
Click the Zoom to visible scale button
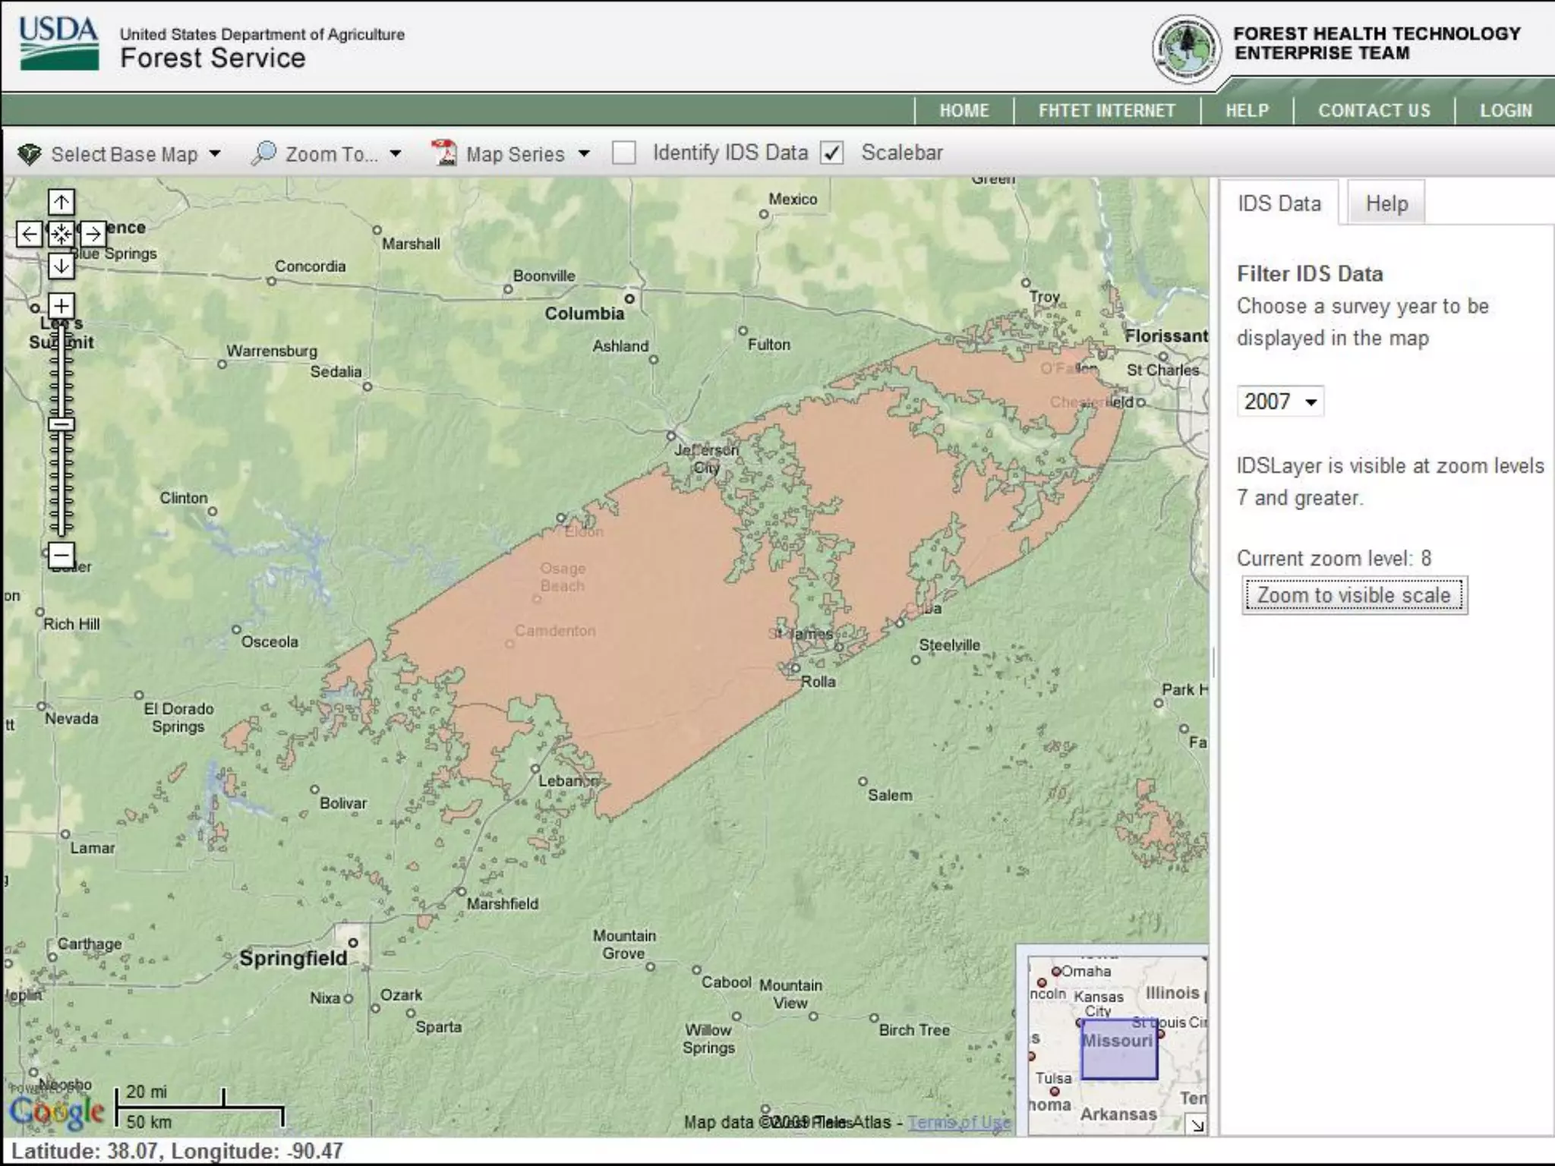[1354, 595]
